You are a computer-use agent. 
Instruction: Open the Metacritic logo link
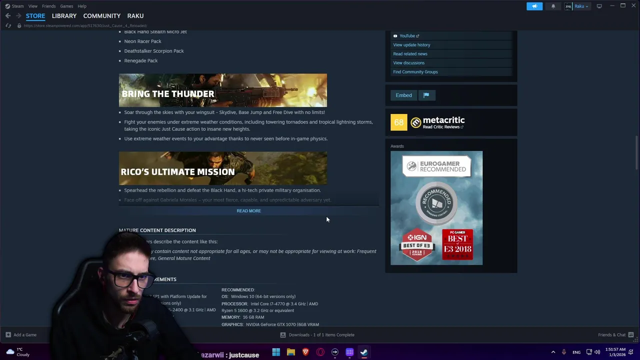coord(438,120)
